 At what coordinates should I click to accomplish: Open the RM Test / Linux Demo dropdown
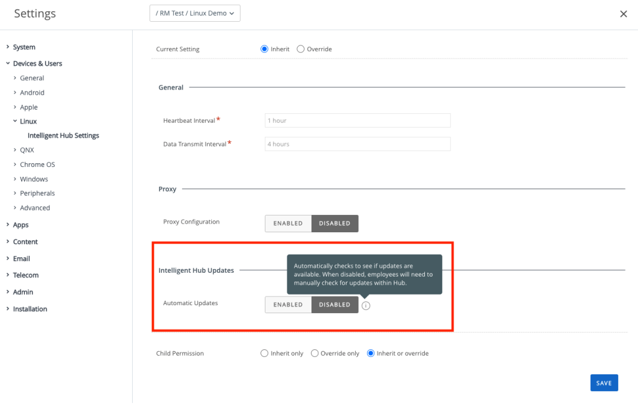click(194, 13)
